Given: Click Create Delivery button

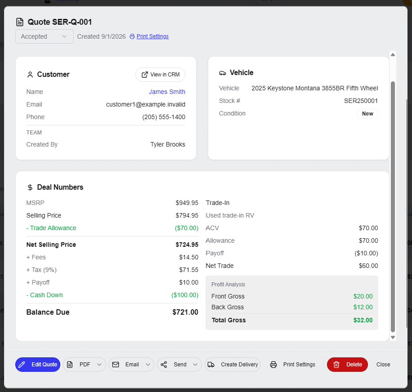Looking at the screenshot, I should [x=233, y=365].
